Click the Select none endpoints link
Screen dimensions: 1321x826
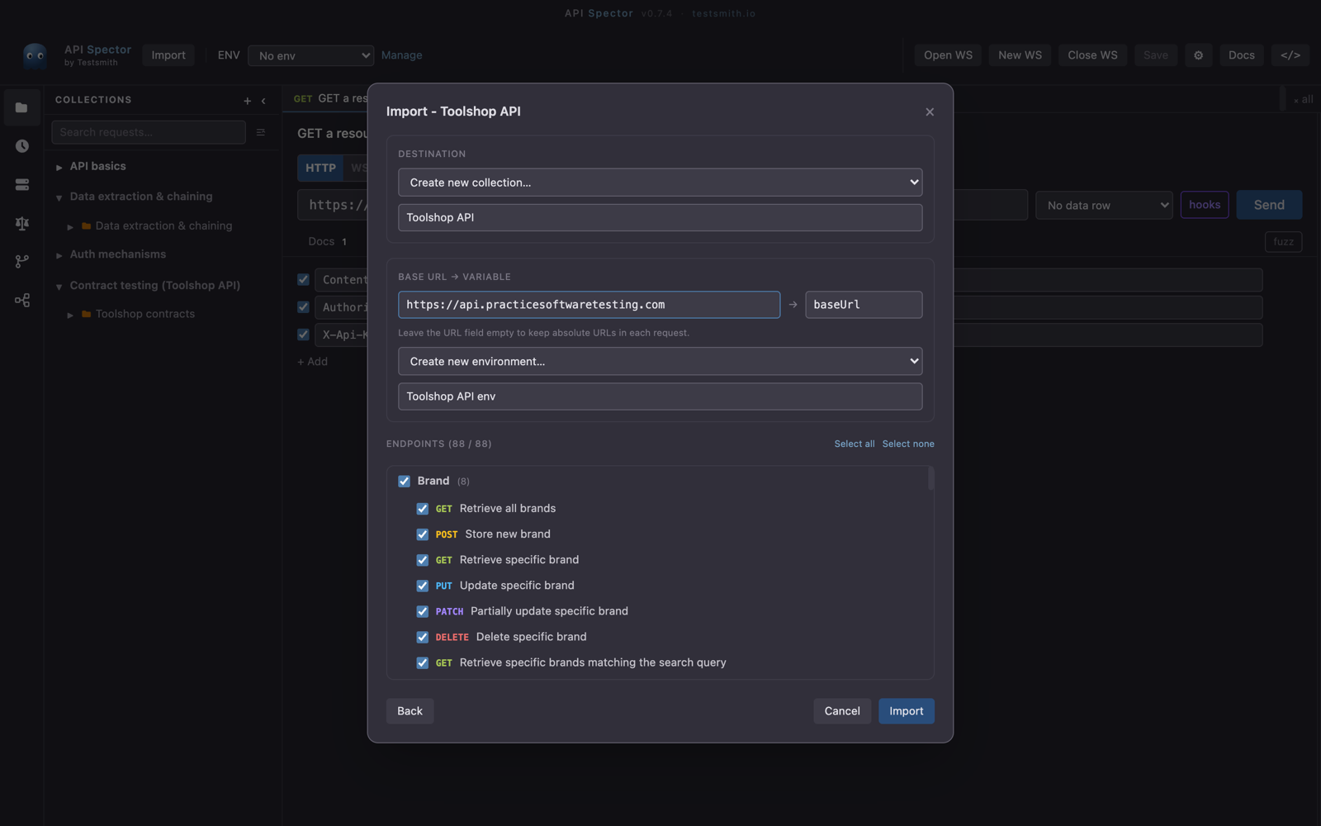908,444
